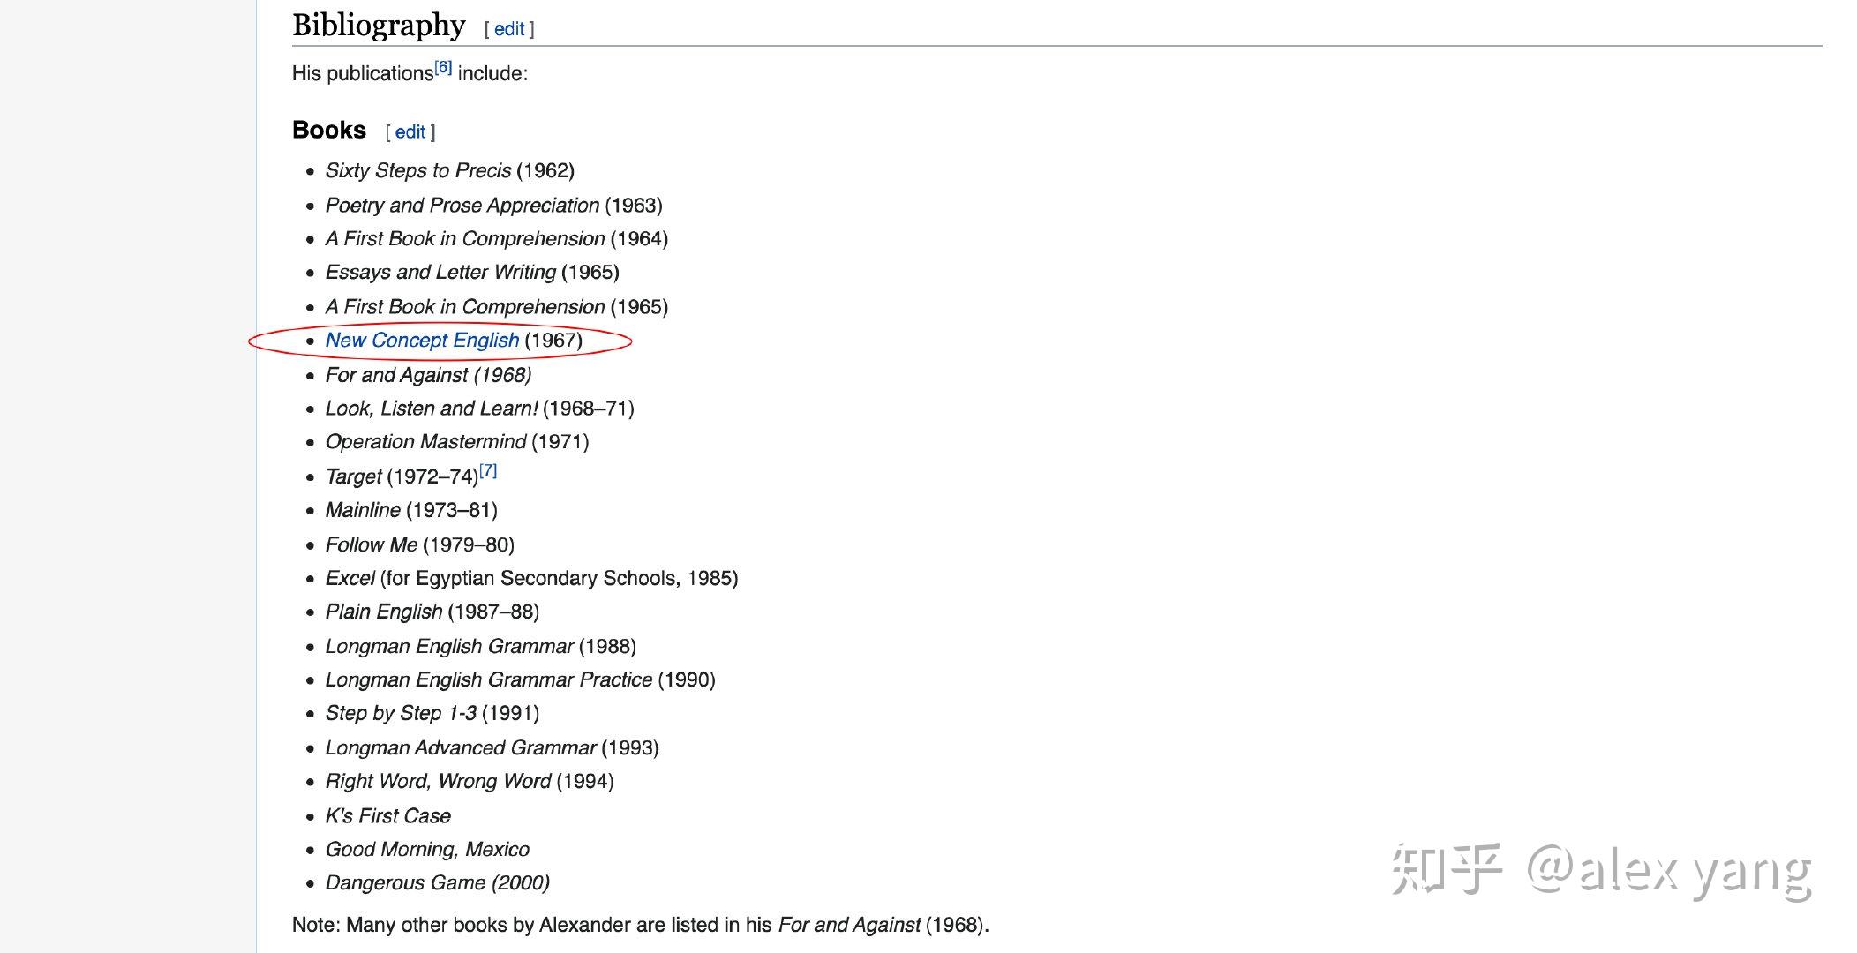Click Essays and Letter Writing entry
The image size is (1857, 953).
point(440,273)
